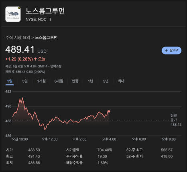
Task: Click the 전일 종가 488.12 label
Action: tap(176, 120)
